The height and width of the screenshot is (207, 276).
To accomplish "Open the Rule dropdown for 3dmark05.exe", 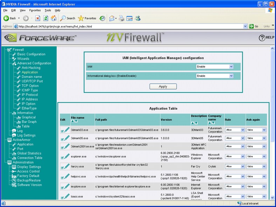I will click(235, 138).
